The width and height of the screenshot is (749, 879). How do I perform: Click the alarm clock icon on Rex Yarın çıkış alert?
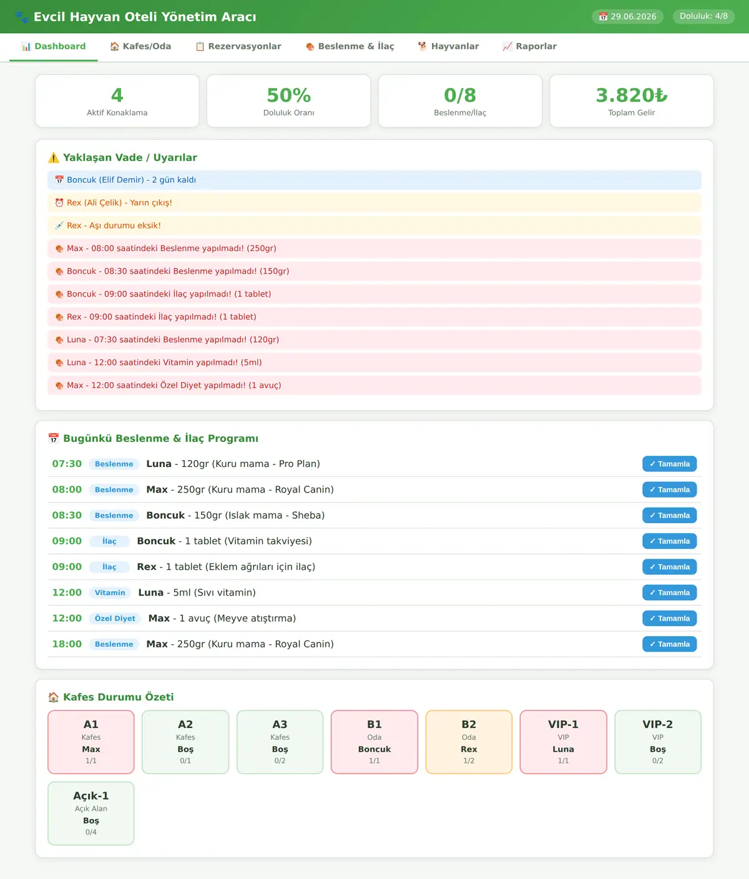click(x=59, y=203)
